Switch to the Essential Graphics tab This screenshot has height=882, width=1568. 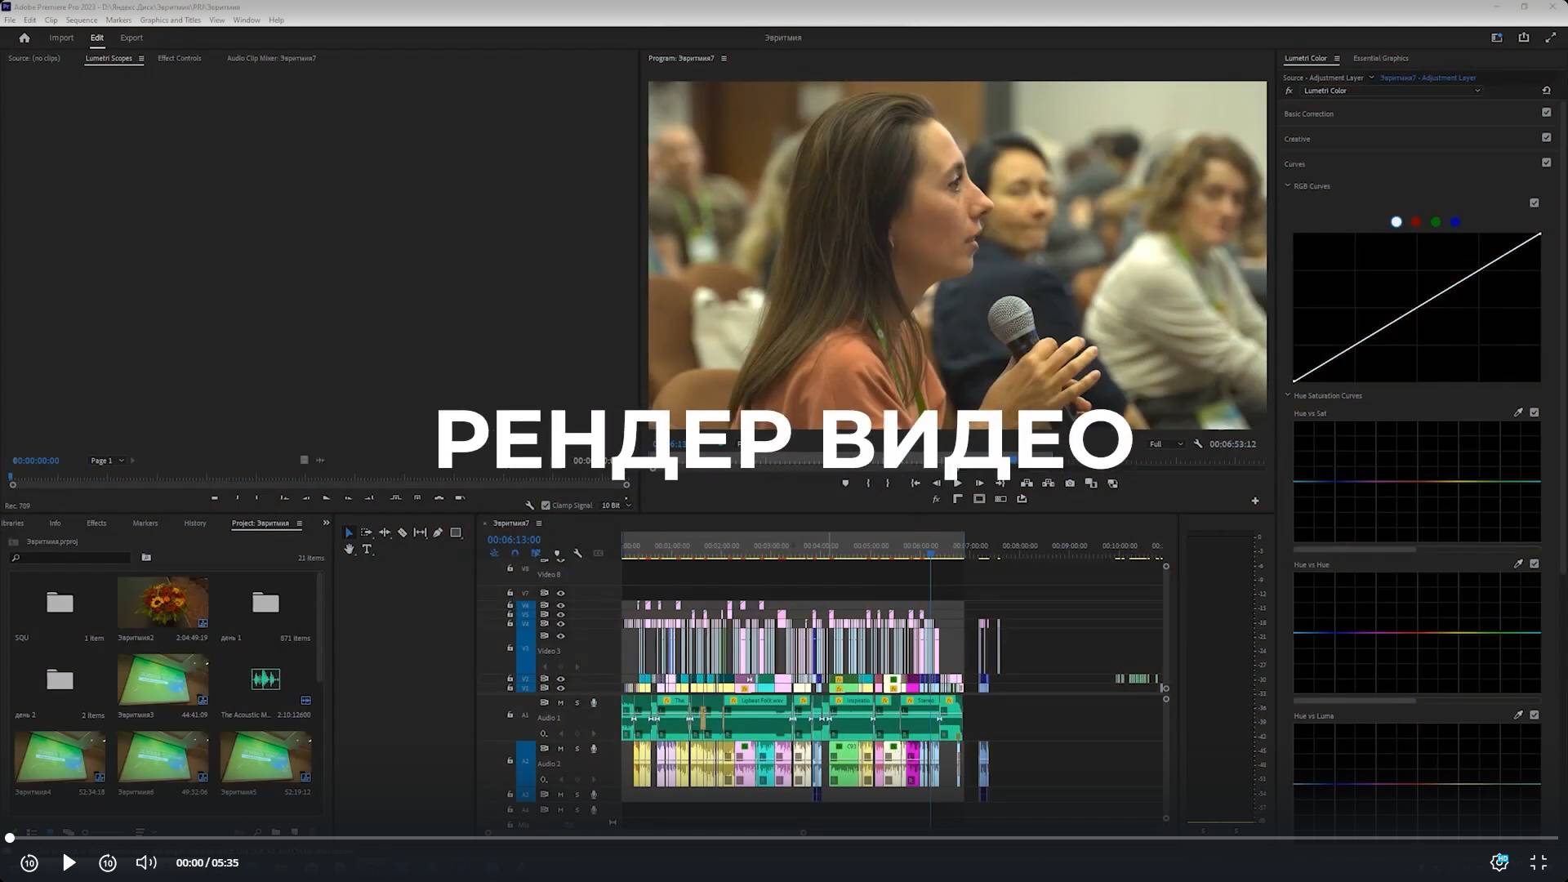pyautogui.click(x=1380, y=59)
